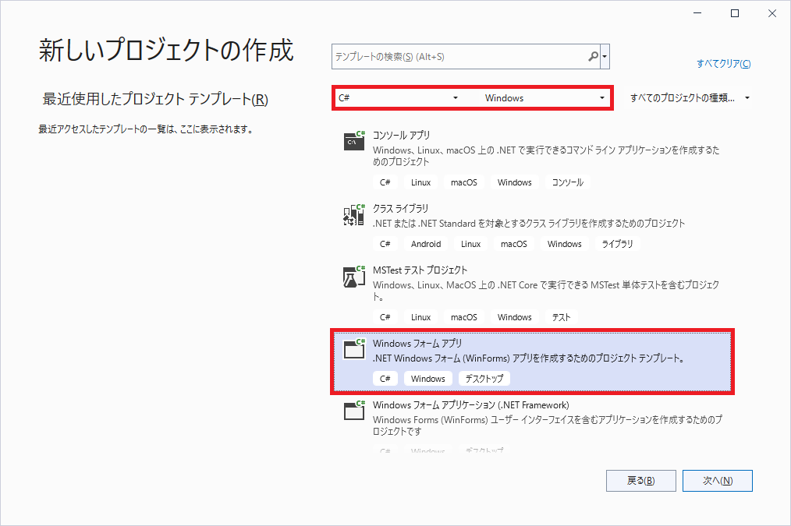The width and height of the screenshot is (791, 526).
Task: Click the Linux tag on Class Library
Action: coord(470,244)
